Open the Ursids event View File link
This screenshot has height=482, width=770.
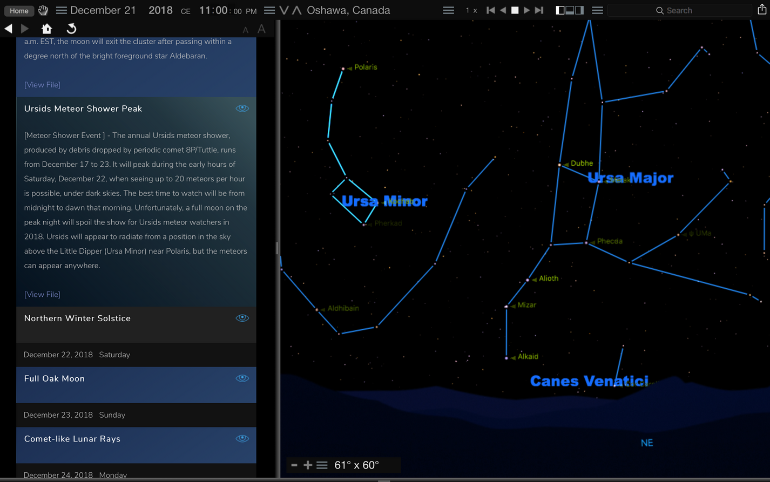pyautogui.click(x=42, y=294)
